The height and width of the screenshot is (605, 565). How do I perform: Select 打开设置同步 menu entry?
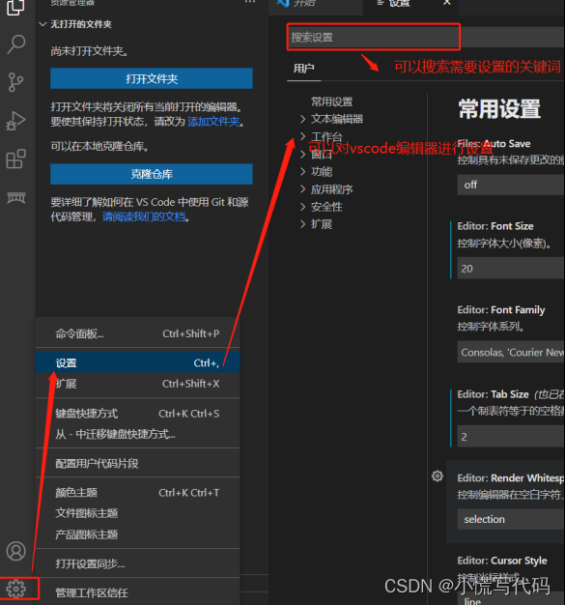coord(137,564)
